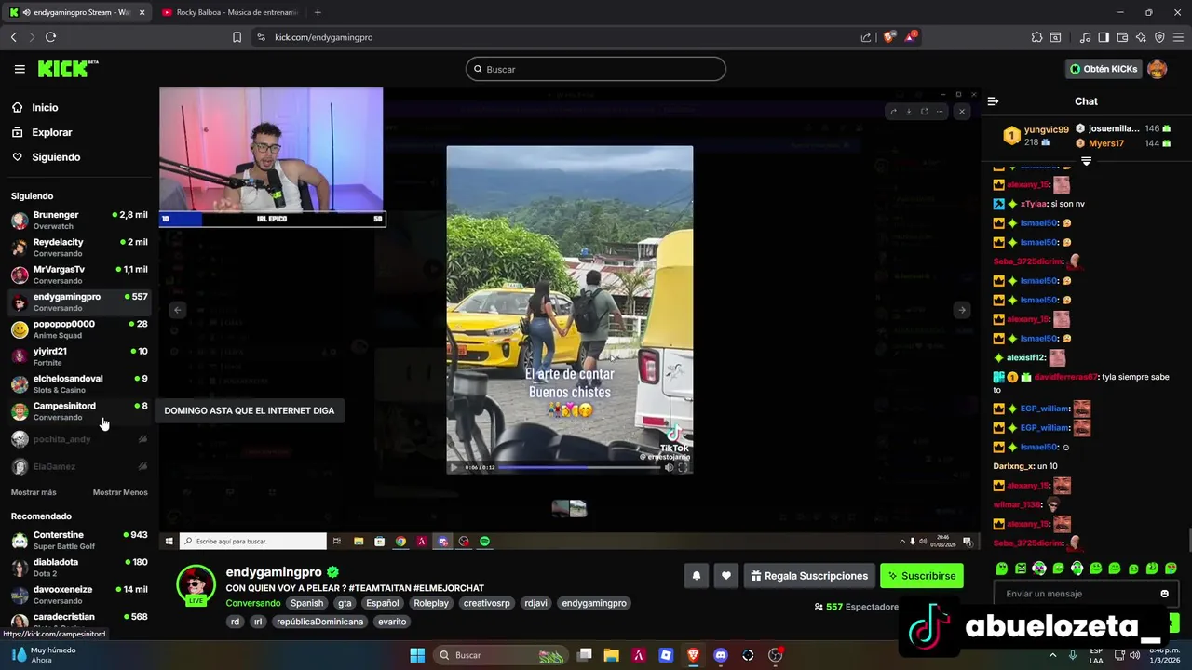Click yungvic99 top gifter entry
This screenshot has height=670, width=1192.
[x=1036, y=136]
